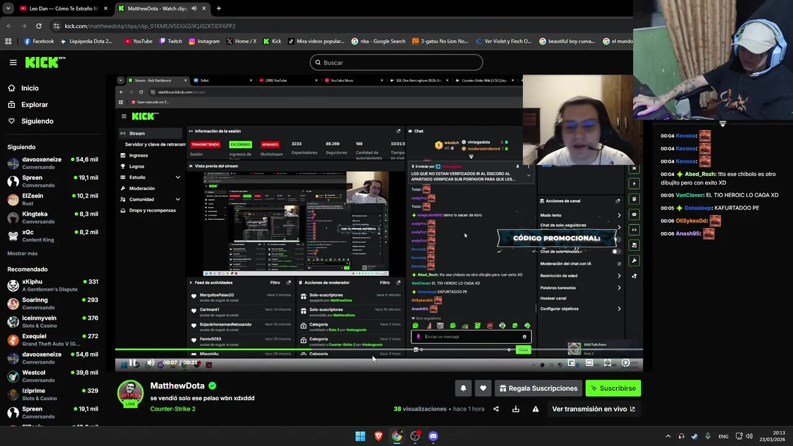The height and width of the screenshot is (446, 793).
Task: Open the tab search dropdown in Chrome
Action: point(7,9)
